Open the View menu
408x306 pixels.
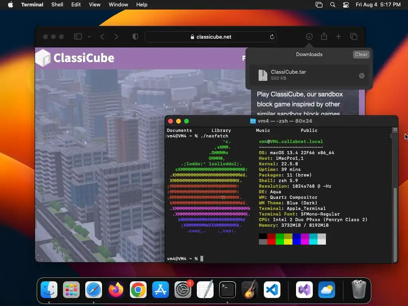pyautogui.click(x=94, y=4)
